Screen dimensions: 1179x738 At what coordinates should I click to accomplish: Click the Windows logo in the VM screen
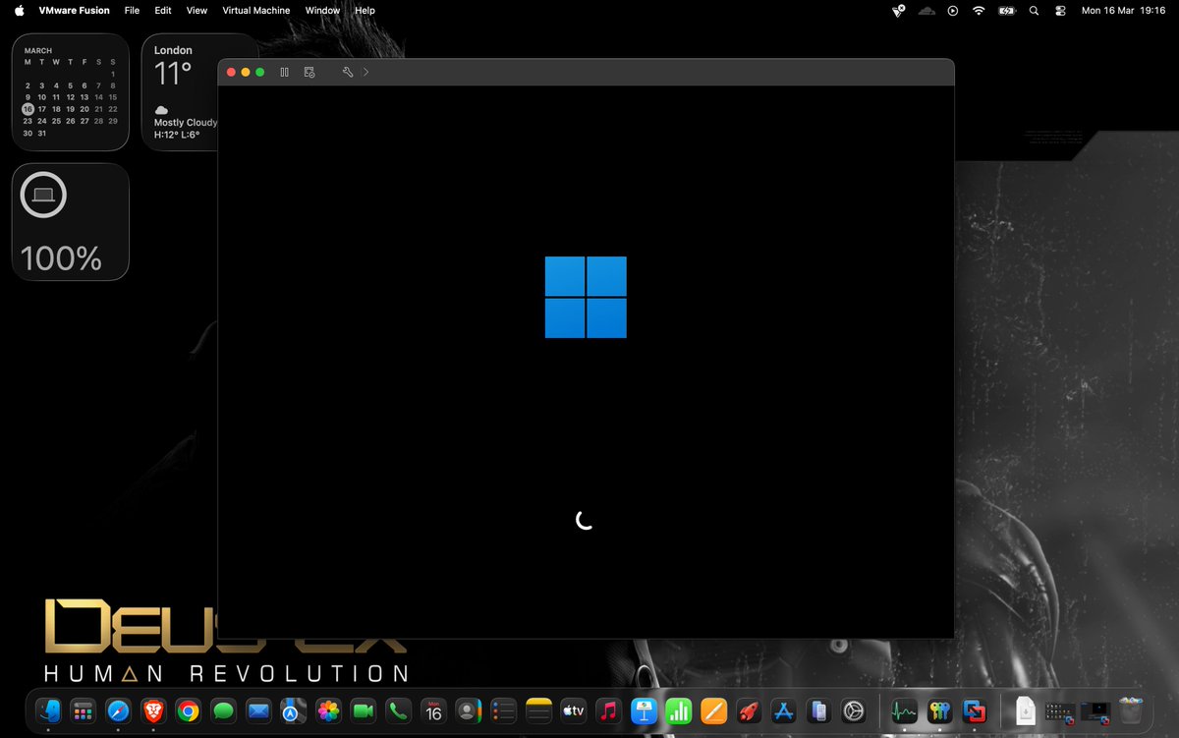click(x=586, y=297)
